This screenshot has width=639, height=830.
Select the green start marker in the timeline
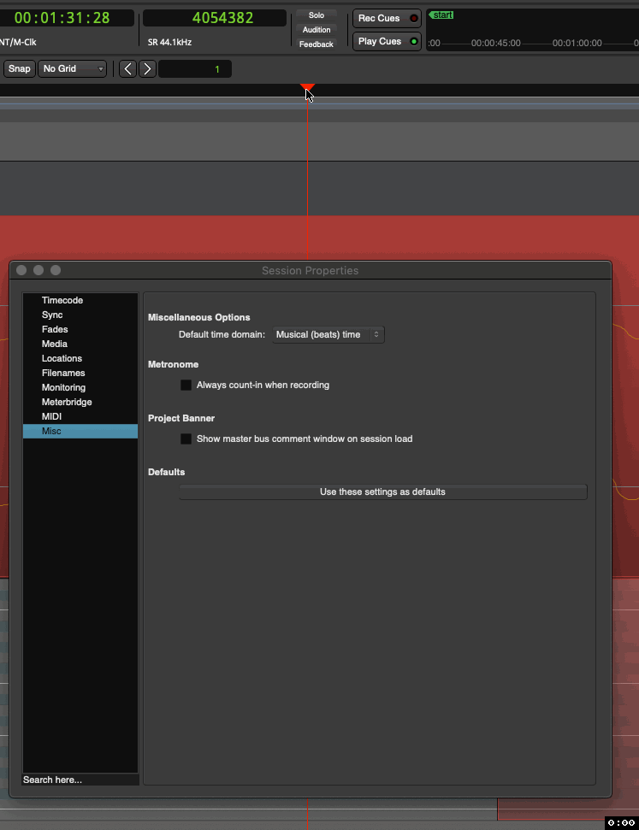(441, 15)
